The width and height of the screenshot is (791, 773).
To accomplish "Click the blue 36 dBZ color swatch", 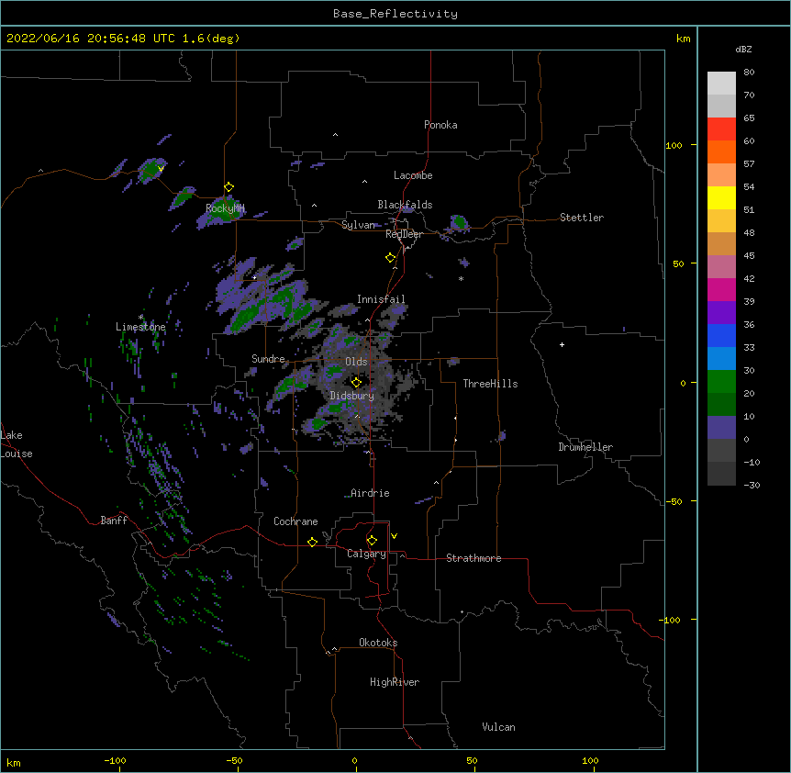I will click(721, 335).
